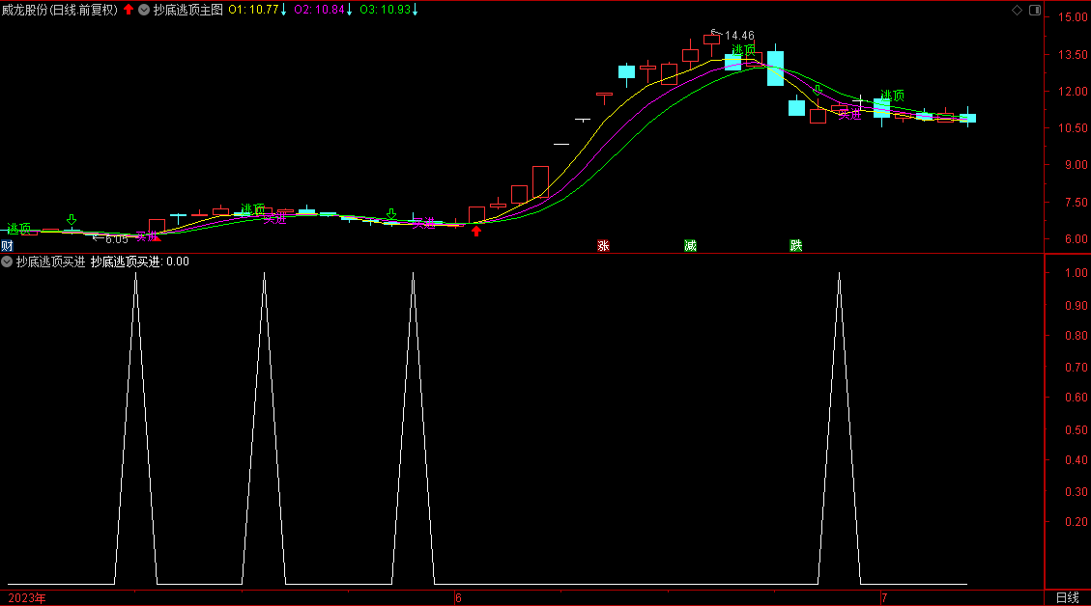Viewport: 1091px width, 606px height.
Task: Click the 逃顶 label near the 14.46 peak
Action: click(743, 50)
